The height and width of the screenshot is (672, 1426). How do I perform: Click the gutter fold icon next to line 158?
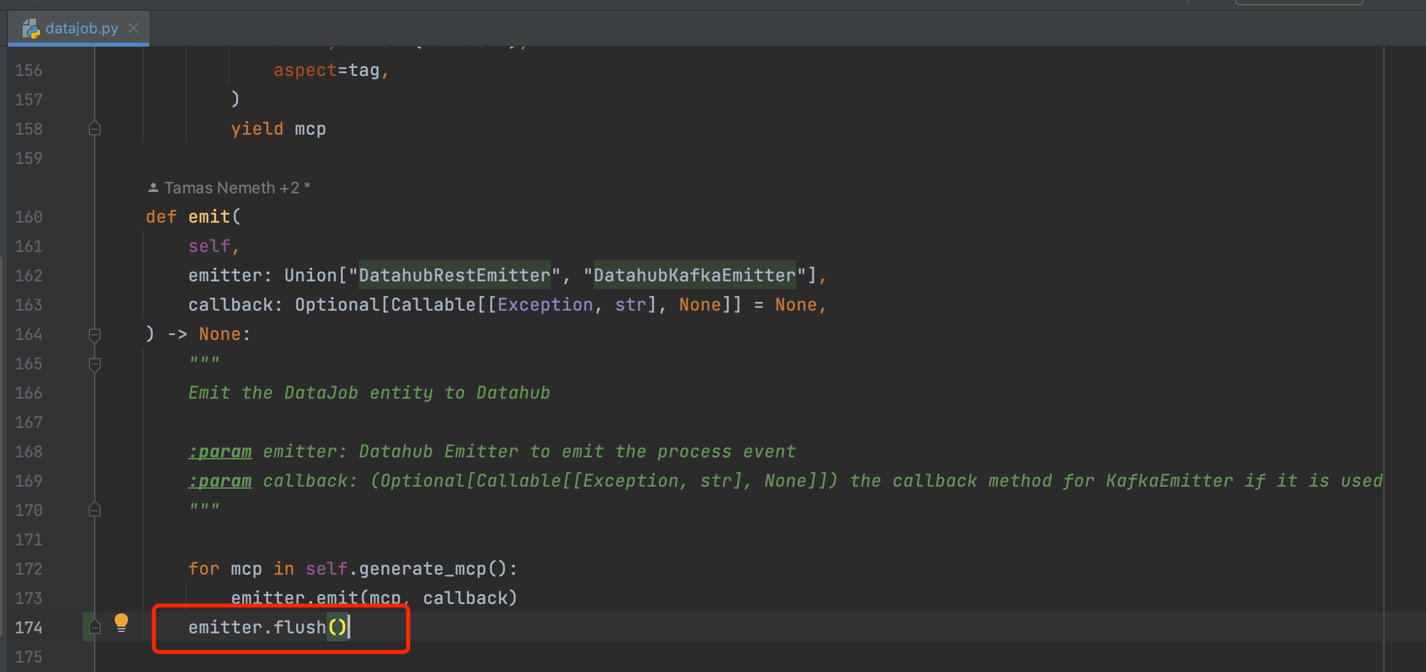(94, 127)
